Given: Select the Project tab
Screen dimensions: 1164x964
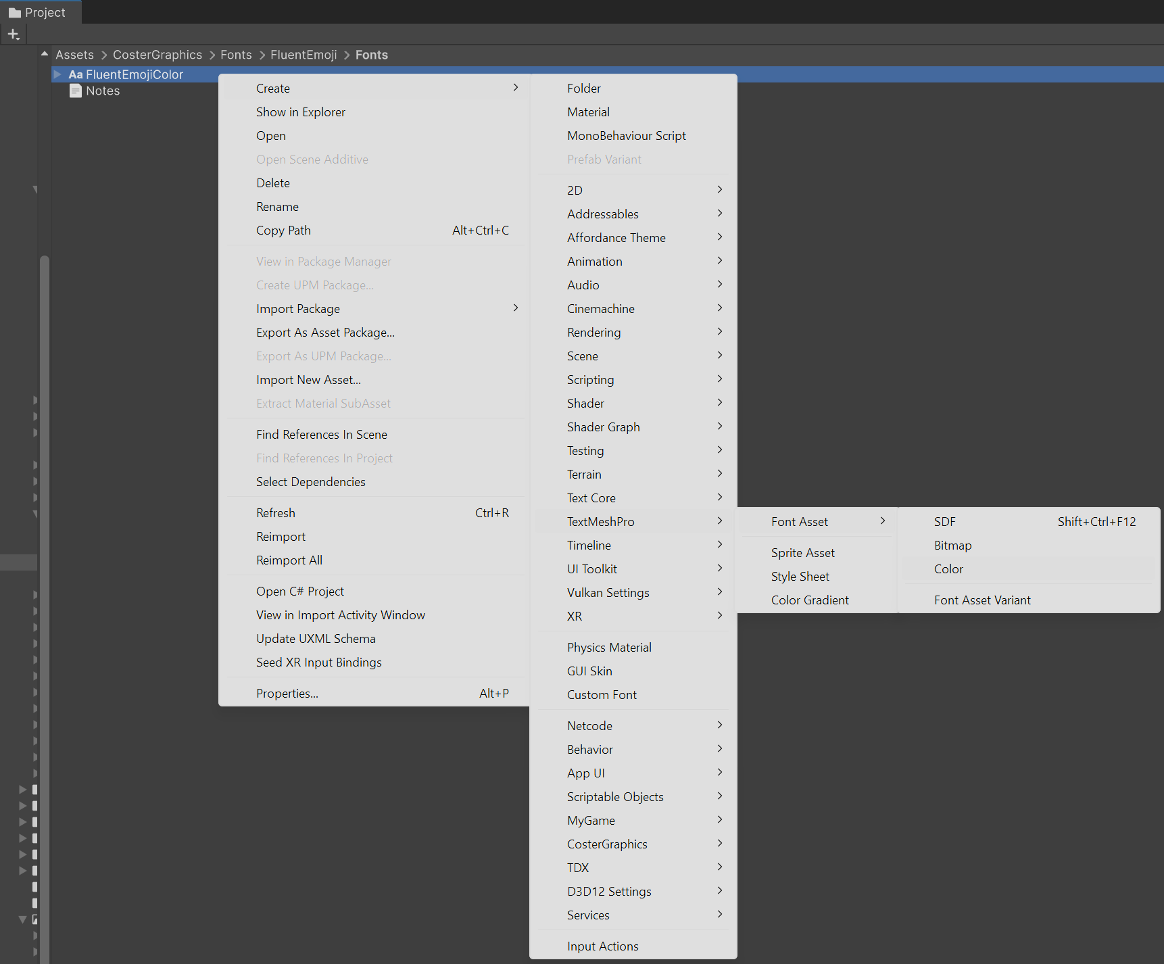Looking at the screenshot, I should [x=41, y=12].
